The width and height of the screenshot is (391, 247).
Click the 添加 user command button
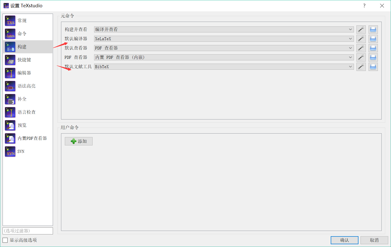tap(79, 141)
